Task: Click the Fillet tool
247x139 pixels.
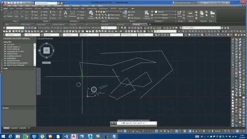Action: [x=52, y=15]
